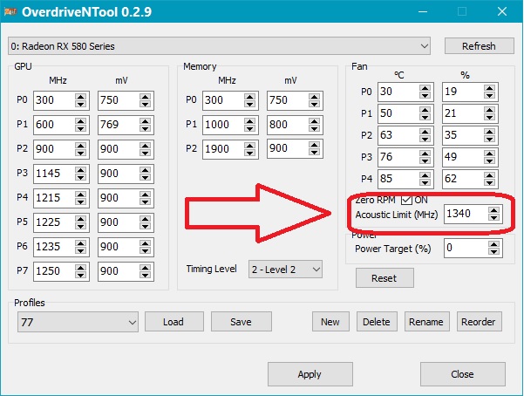524x396 pixels.
Task: Open the Radeon RX 580 Series GPU dropdown
Action: pyautogui.click(x=219, y=46)
